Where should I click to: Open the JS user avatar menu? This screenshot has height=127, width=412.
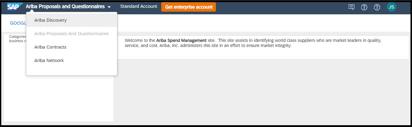click(391, 7)
